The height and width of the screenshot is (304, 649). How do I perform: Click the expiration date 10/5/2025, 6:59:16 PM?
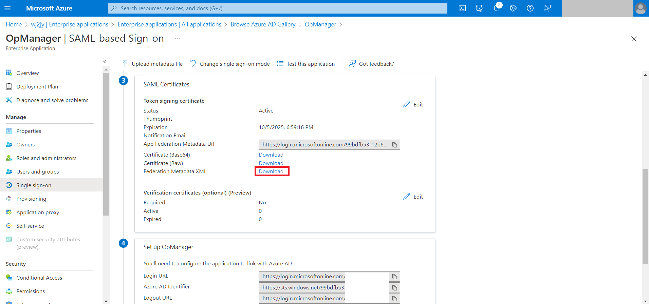pyautogui.click(x=286, y=127)
